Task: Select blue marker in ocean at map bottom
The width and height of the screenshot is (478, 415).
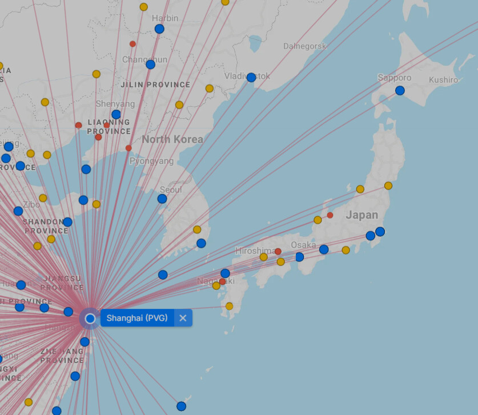Action: coord(181,406)
